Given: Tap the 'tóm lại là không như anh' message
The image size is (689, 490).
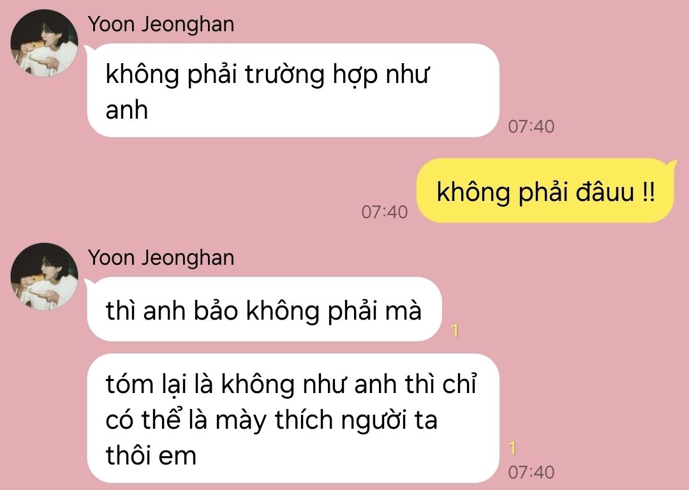Looking at the screenshot, I should [x=293, y=419].
